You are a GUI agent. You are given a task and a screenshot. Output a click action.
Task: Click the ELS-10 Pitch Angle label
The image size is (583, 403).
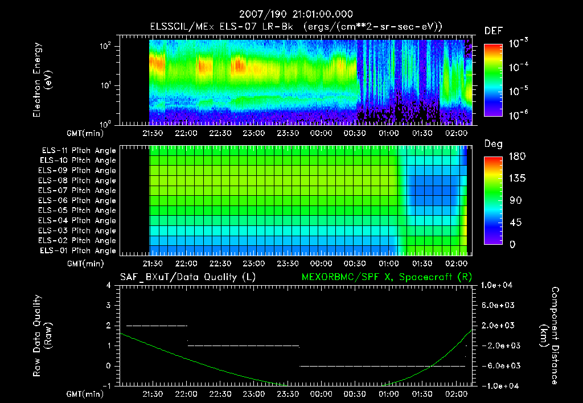point(78,161)
